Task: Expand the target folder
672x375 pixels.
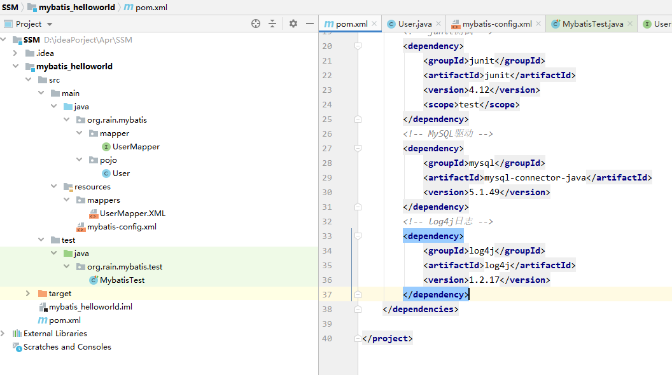Action: [x=28, y=293]
